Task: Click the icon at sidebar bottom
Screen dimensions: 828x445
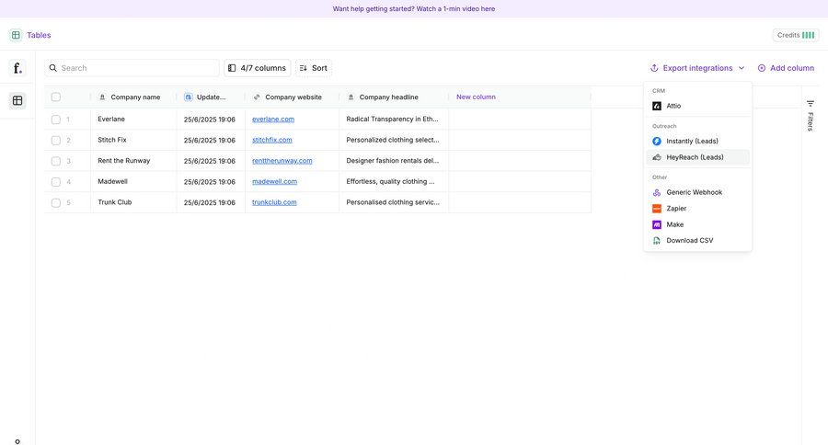Action: click(17, 441)
